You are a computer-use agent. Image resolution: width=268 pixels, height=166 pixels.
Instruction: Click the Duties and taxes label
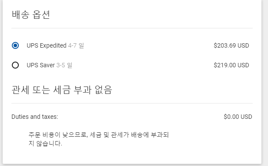click(x=35, y=117)
